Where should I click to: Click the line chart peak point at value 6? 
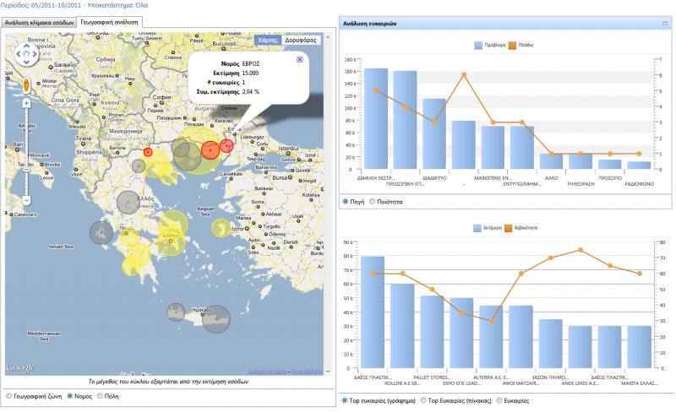(x=464, y=74)
